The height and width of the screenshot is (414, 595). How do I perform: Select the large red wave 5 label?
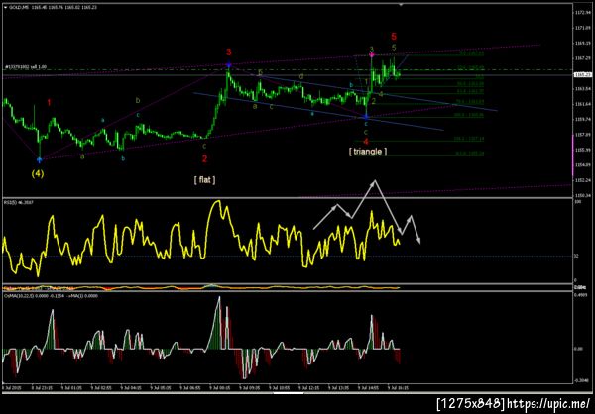pyautogui.click(x=394, y=37)
